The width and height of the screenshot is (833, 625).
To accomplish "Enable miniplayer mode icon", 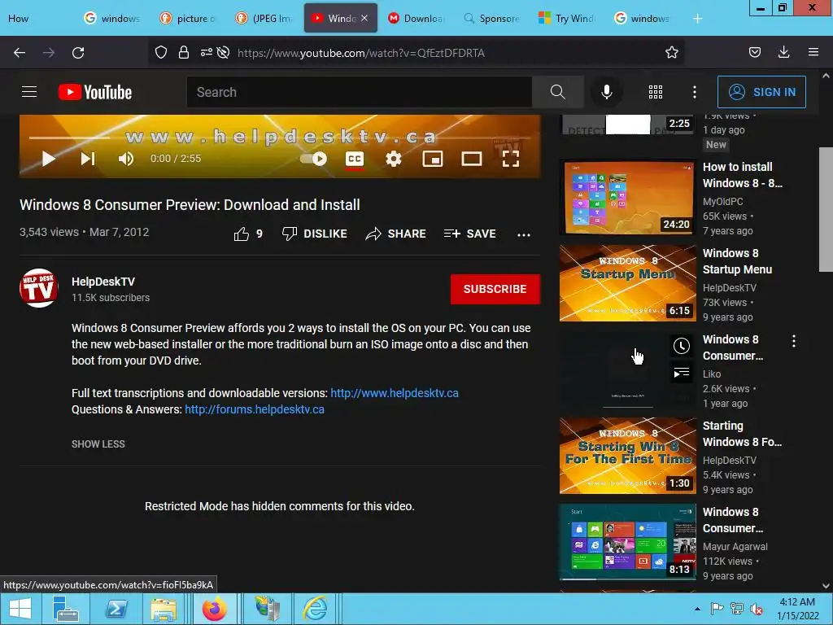I will click(433, 159).
